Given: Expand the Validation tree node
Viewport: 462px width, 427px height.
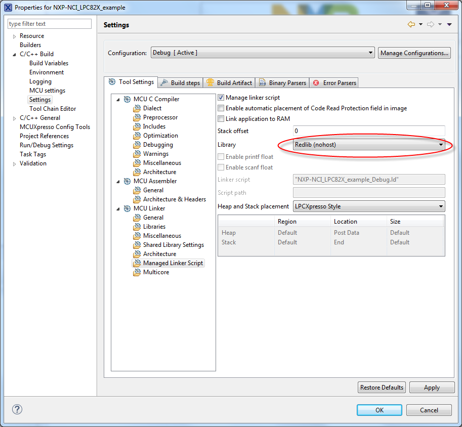Looking at the screenshot, I should 14,164.
